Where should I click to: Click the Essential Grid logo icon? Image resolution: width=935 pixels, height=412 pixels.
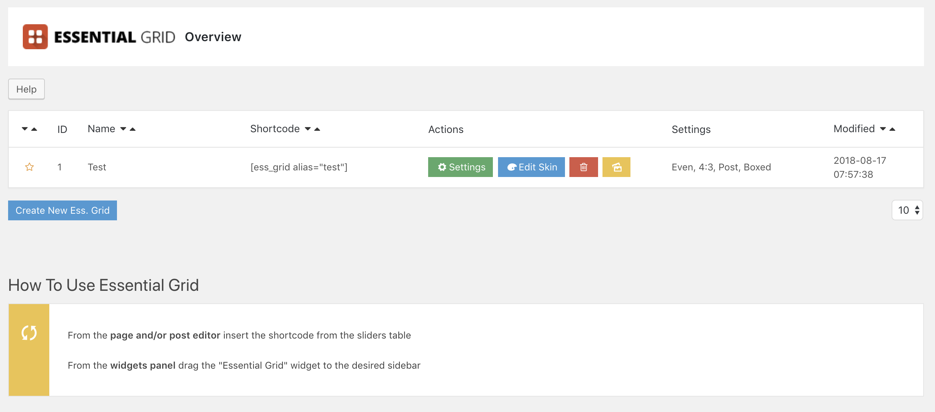click(x=35, y=37)
